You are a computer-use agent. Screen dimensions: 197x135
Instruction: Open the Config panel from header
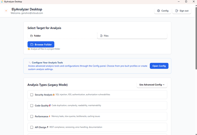click(x=163, y=11)
